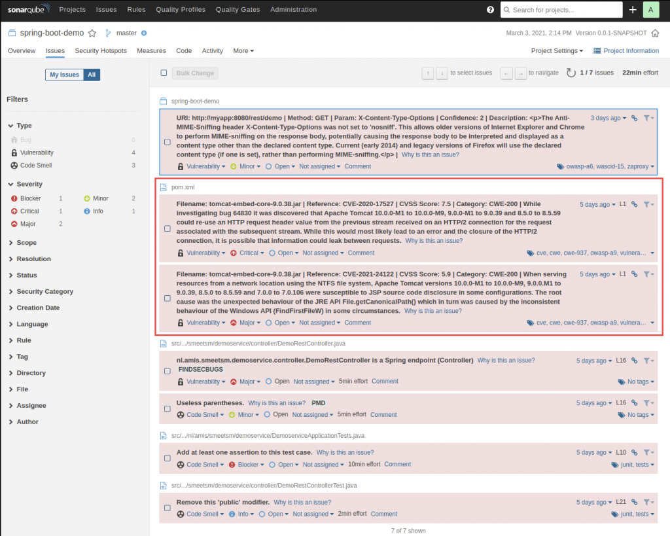Open Quality Gates in top menu
Image resolution: width=670 pixels, height=536 pixels.
click(x=238, y=10)
